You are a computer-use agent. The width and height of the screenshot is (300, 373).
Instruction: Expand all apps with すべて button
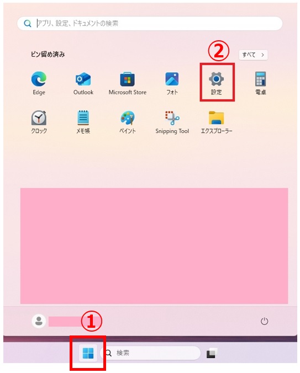[x=254, y=55]
